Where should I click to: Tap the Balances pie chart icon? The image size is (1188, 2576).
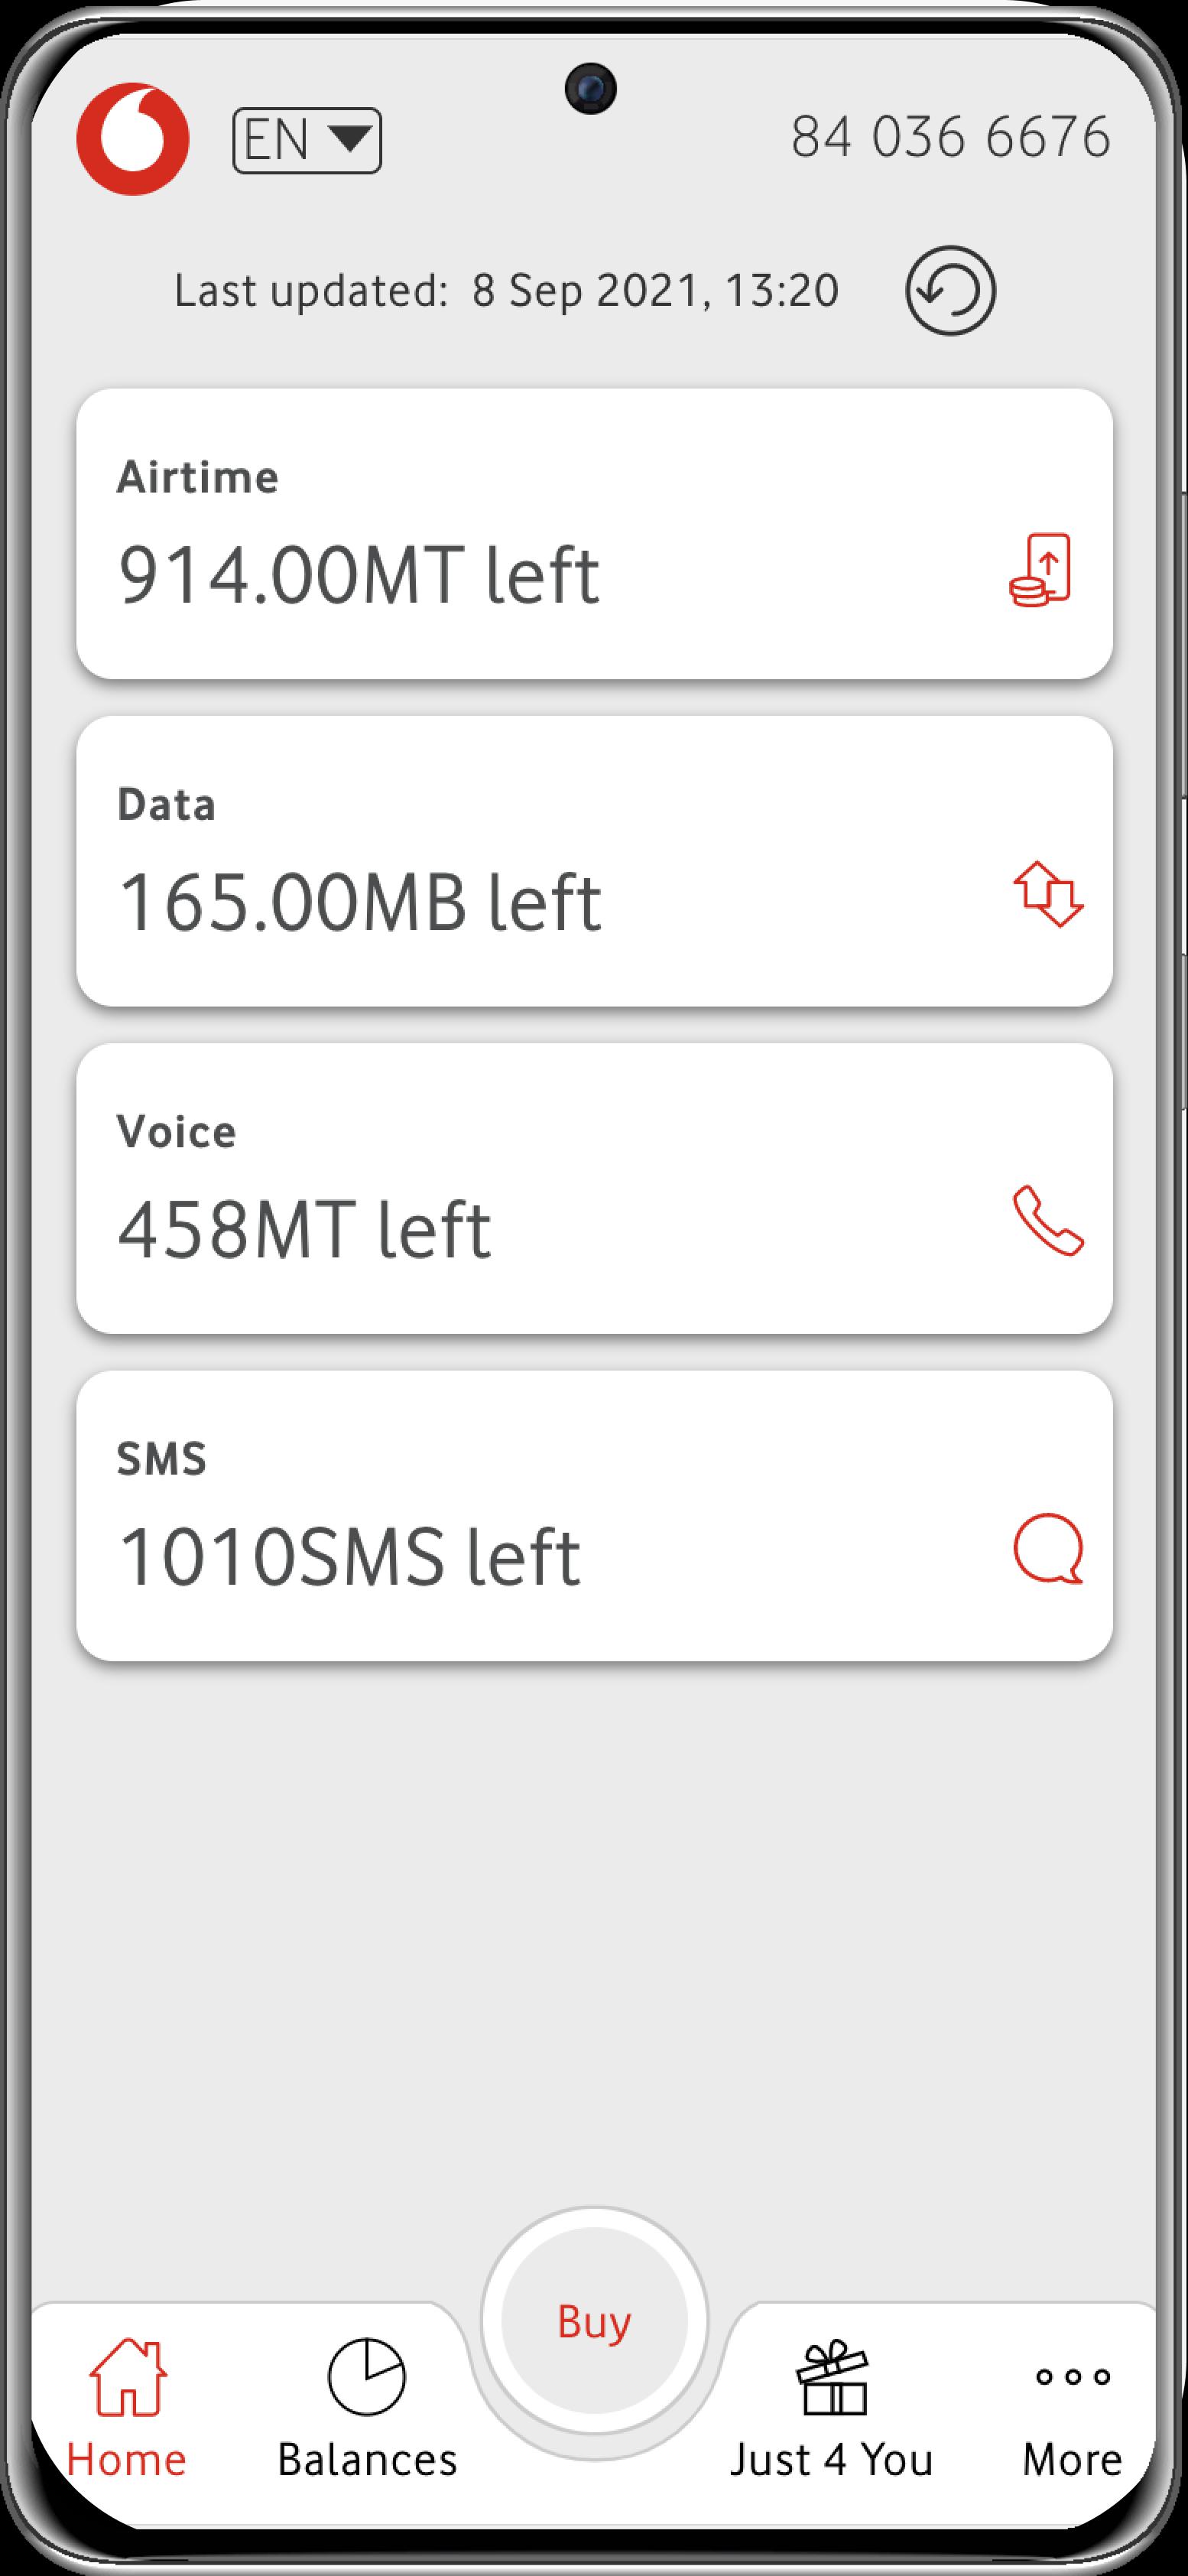coord(367,2376)
